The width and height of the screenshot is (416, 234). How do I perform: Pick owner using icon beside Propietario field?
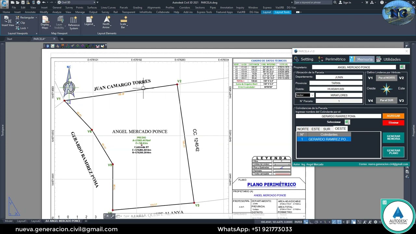tap(402, 67)
